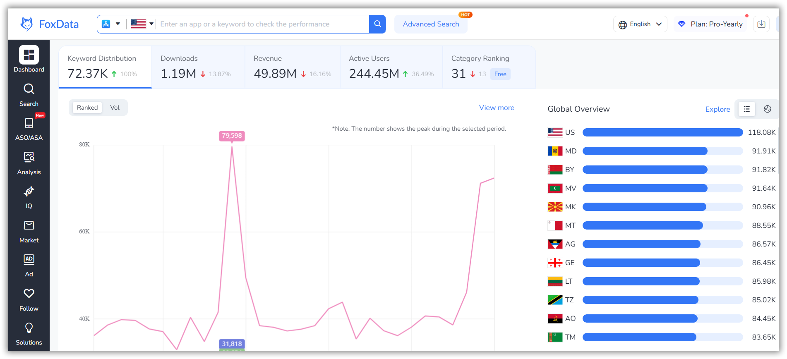Open the App Store platform dropdown
Viewport: 787px width, 359px height.
111,24
